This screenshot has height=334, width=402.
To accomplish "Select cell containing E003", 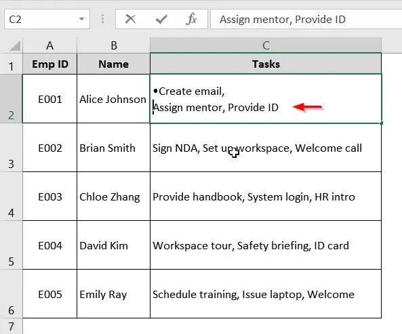I will (49, 196).
